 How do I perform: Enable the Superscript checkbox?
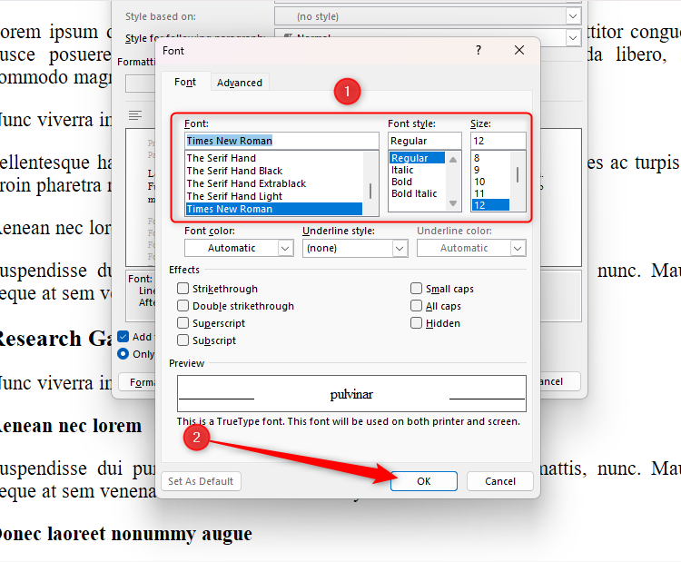coord(183,323)
